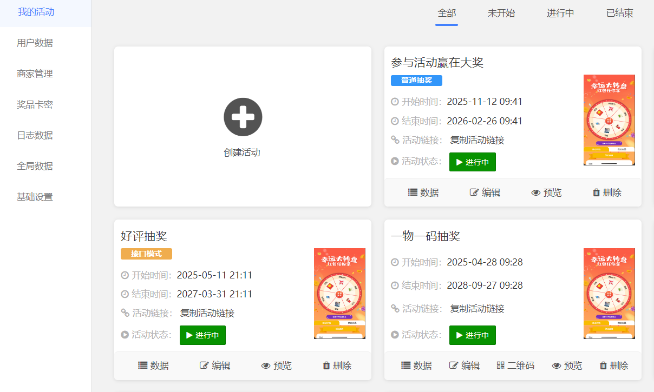Click the green 进行中 status button on 好评抽奖
The width and height of the screenshot is (654, 392).
[202, 335]
